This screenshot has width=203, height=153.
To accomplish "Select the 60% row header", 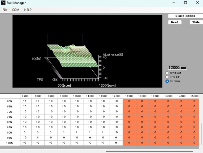I will point(10,101).
